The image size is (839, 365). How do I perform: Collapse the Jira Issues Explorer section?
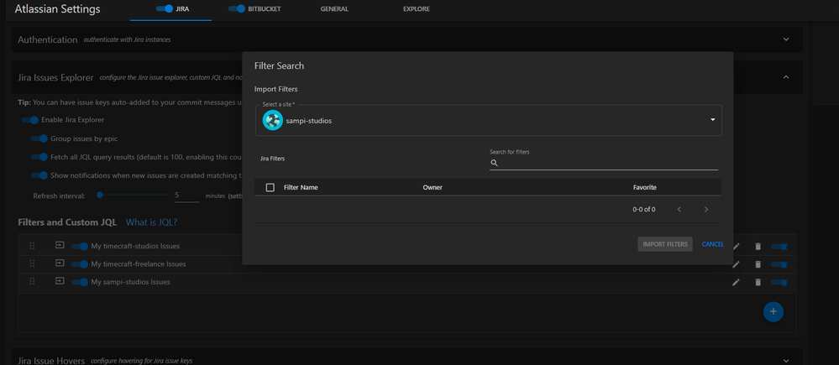[x=786, y=77]
